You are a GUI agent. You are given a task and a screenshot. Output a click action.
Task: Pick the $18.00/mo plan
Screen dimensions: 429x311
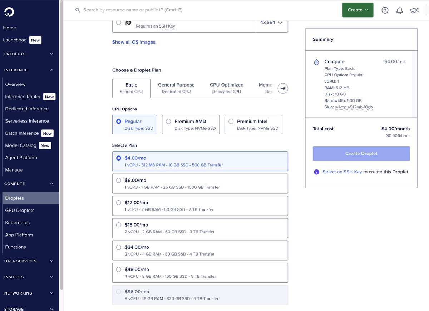tap(200, 228)
